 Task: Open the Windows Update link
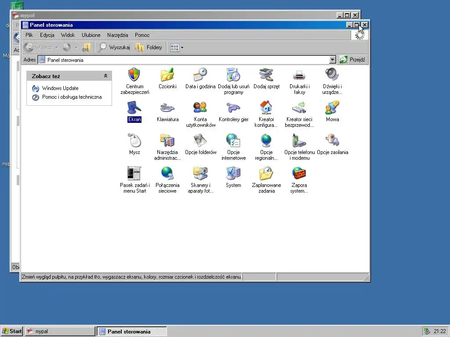[x=60, y=88]
